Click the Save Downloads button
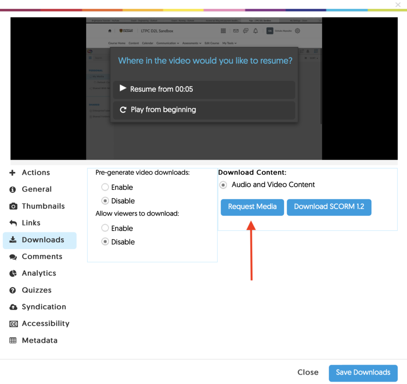This screenshot has width=407, height=384. pos(363,373)
